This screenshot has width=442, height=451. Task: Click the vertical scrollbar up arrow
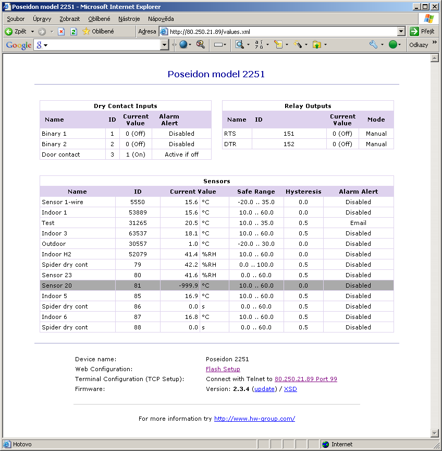coord(435,58)
